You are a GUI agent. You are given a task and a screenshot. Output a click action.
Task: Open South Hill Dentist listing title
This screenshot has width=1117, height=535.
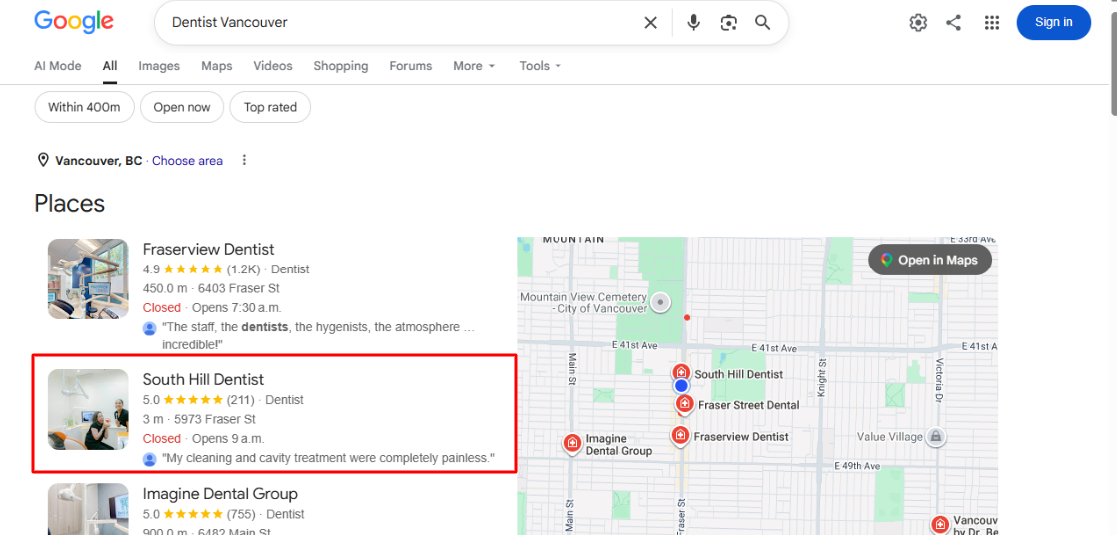tap(203, 379)
